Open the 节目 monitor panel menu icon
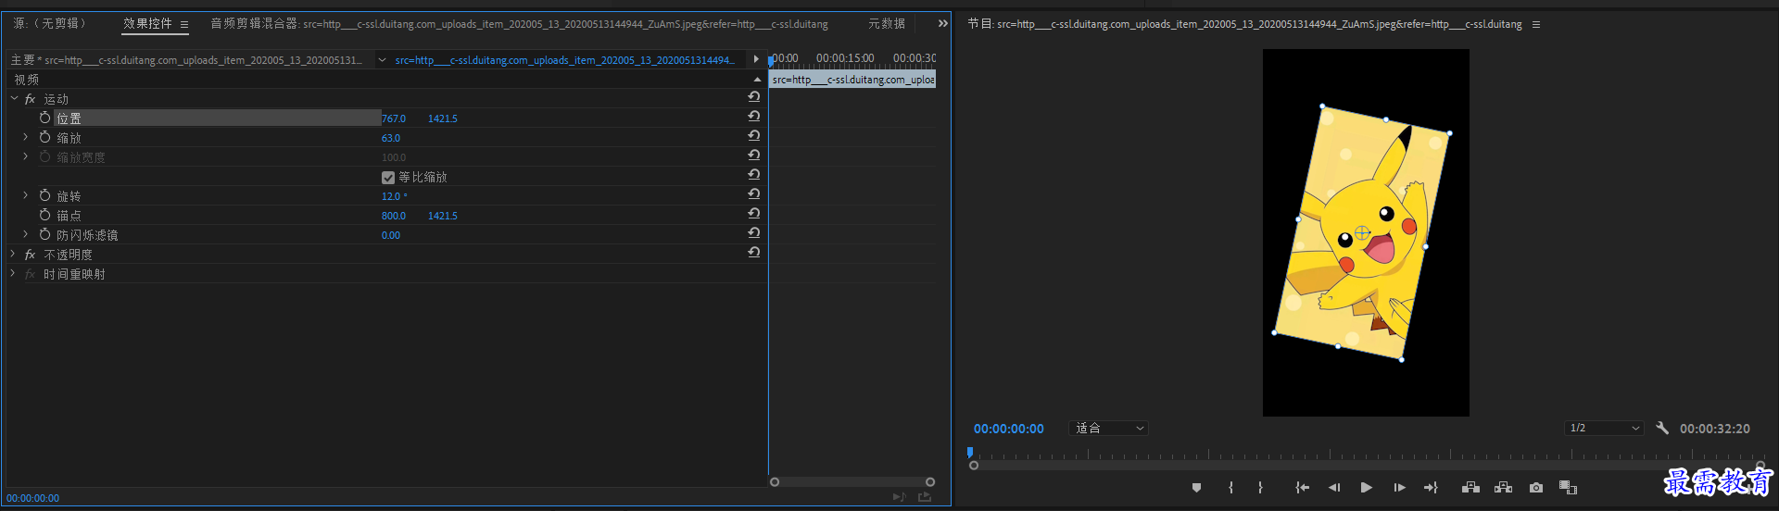The height and width of the screenshot is (511, 1779). [x=1536, y=25]
